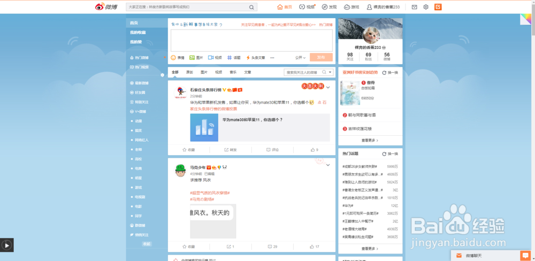Screen dimensions: 535x261
Task: Open 视频 in top navigation
Action: point(307,7)
